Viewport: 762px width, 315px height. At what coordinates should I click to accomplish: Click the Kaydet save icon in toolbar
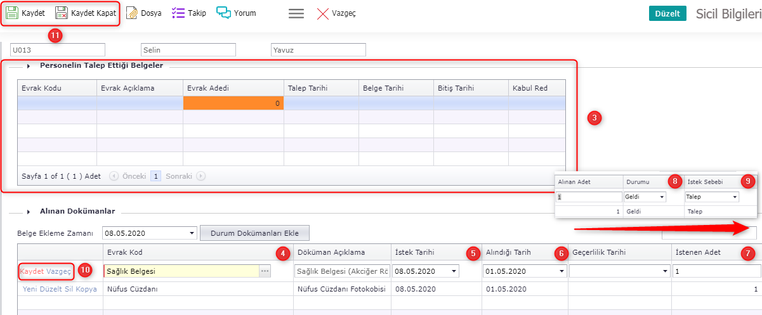pos(13,13)
